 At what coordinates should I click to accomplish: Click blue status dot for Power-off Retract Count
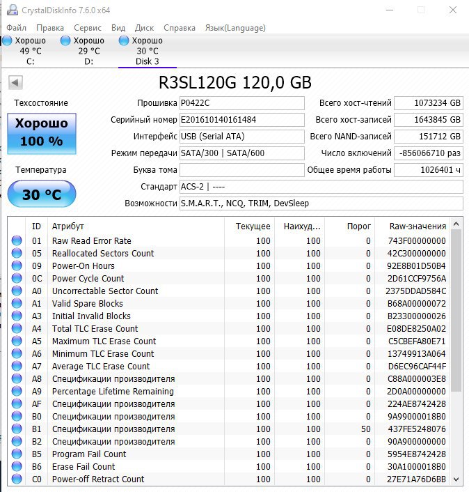[x=17, y=479]
